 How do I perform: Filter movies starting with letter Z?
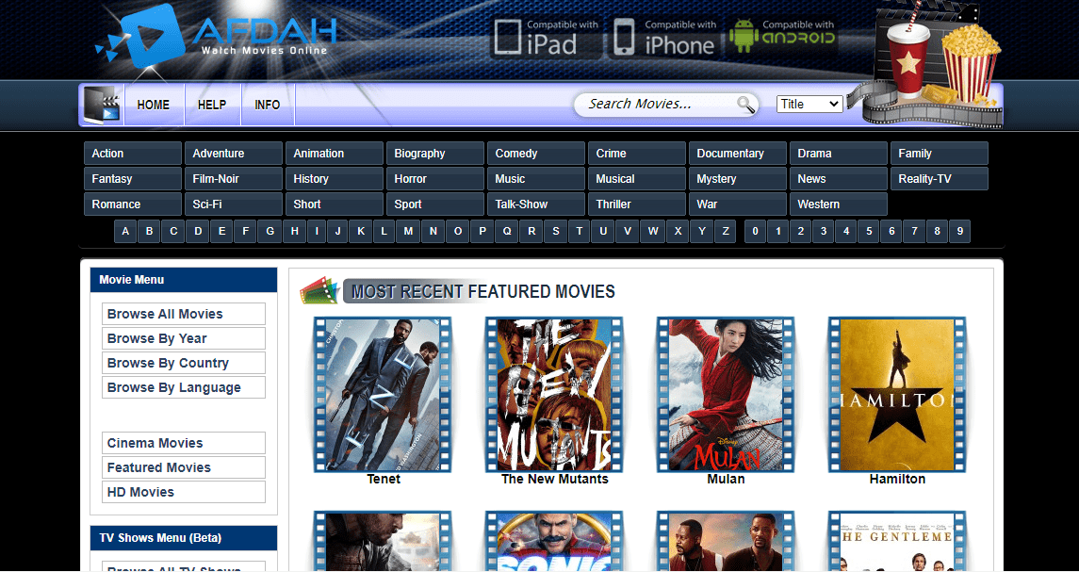(725, 231)
